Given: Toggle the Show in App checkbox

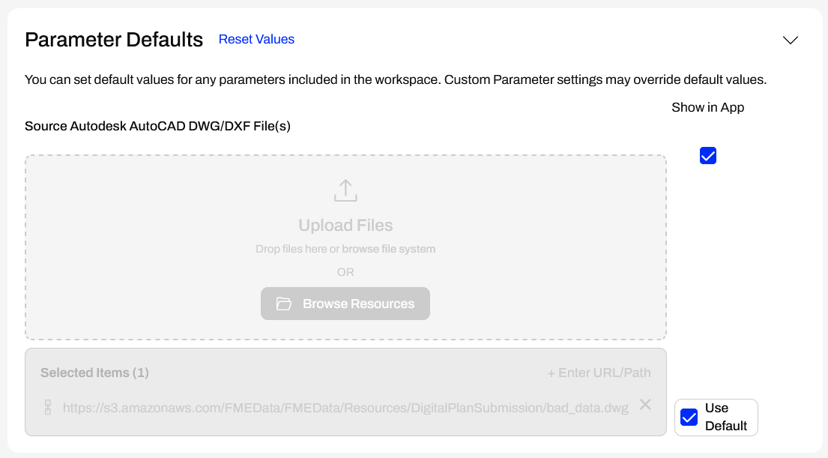Looking at the screenshot, I should tap(708, 156).
